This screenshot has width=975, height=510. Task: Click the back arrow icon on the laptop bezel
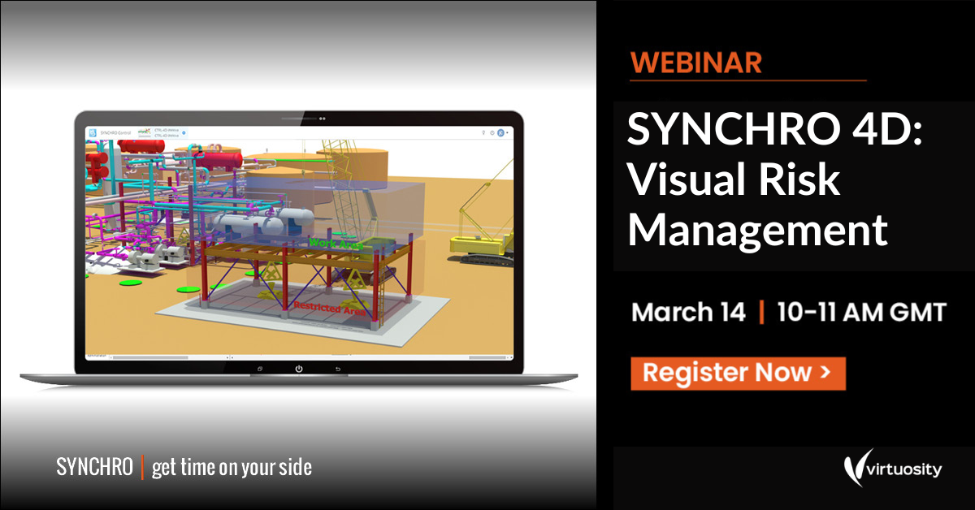pos(338,368)
